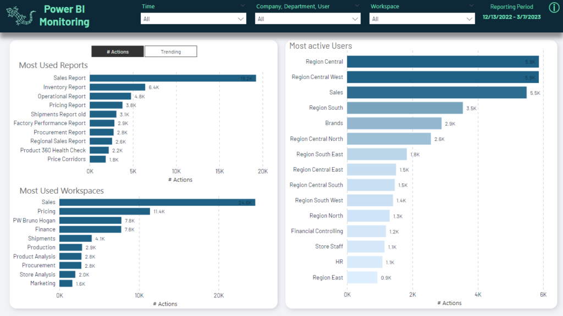This screenshot has height=316, width=563.
Task: Toggle to # Actions view
Action: (118, 52)
